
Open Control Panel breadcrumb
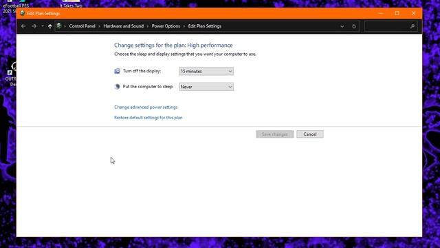point(82,26)
